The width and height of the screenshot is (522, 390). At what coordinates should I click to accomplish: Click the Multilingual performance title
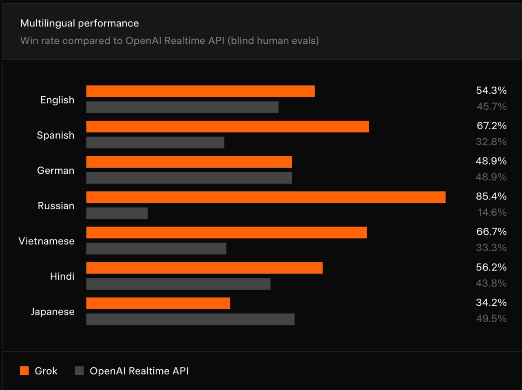tap(80, 23)
